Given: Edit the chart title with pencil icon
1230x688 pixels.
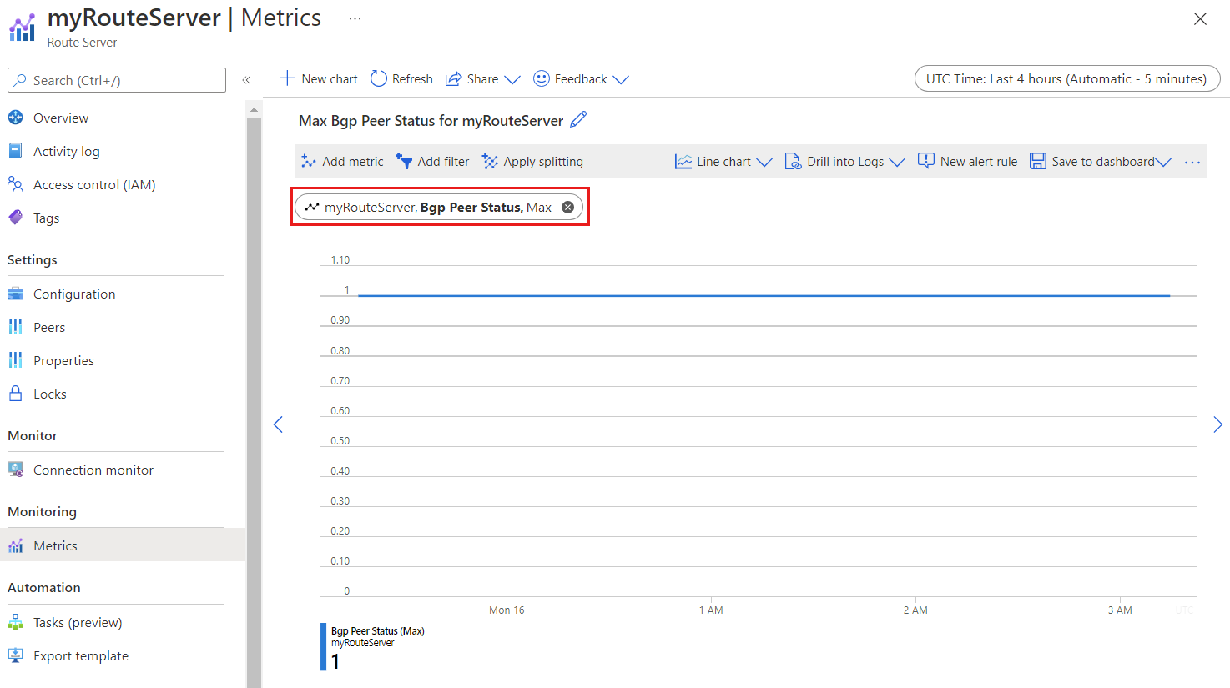Looking at the screenshot, I should click(x=578, y=120).
